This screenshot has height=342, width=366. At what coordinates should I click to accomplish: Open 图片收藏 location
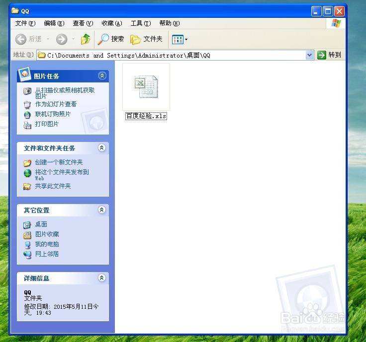pos(47,234)
